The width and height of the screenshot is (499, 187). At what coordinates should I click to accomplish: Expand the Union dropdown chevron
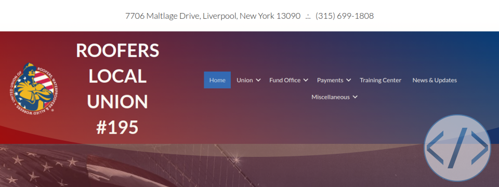[258, 80]
